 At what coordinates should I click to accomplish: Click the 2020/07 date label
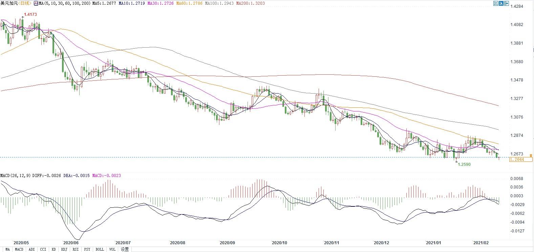point(123,243)
